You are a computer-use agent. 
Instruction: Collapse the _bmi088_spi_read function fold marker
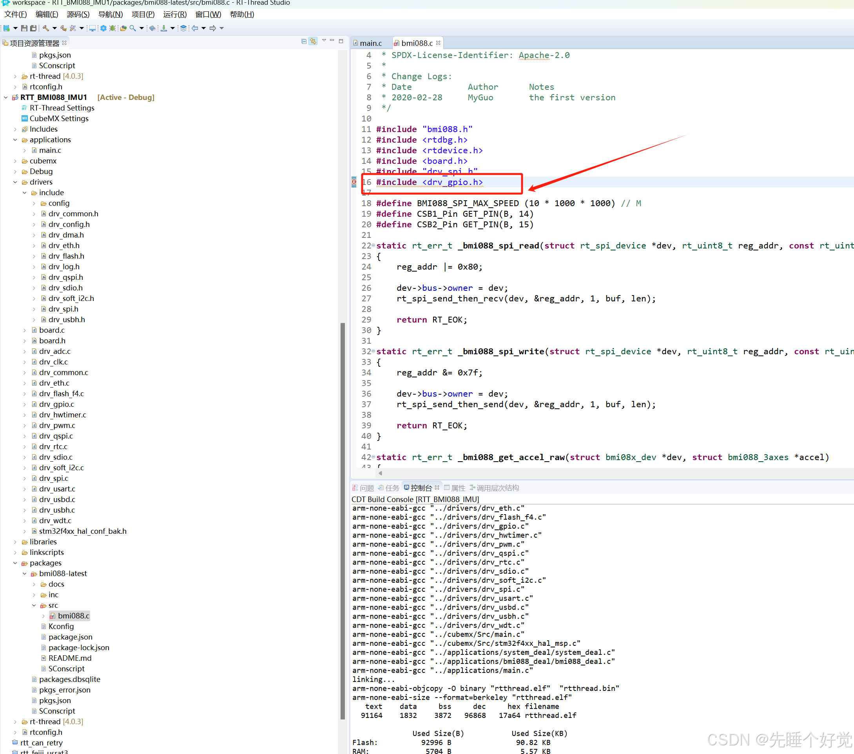coord(374,245)
